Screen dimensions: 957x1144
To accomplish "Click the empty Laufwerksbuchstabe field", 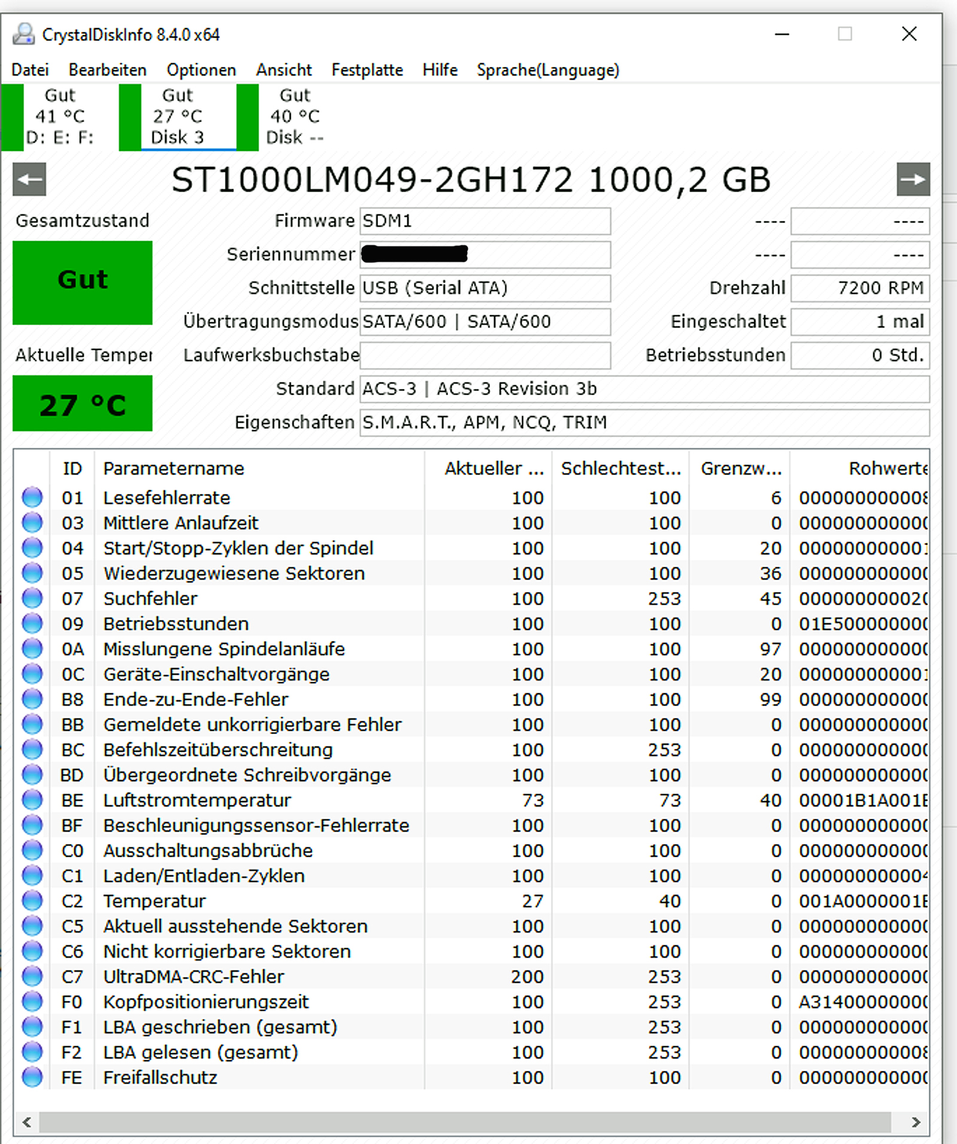I will click(485, 356).
